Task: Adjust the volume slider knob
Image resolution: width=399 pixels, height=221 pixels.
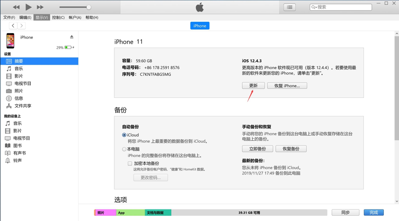Action: (89, 7)
